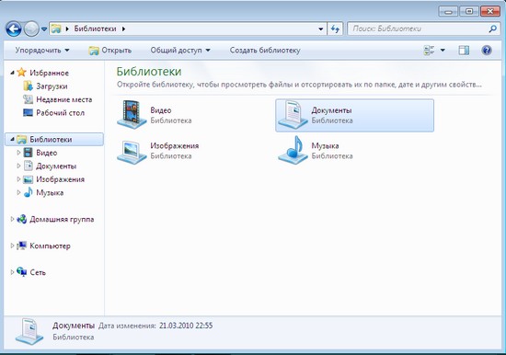Screen dimensions: 506x355
Task: Select the Документы library icon in main pane
Action: (x=293, y=115)
